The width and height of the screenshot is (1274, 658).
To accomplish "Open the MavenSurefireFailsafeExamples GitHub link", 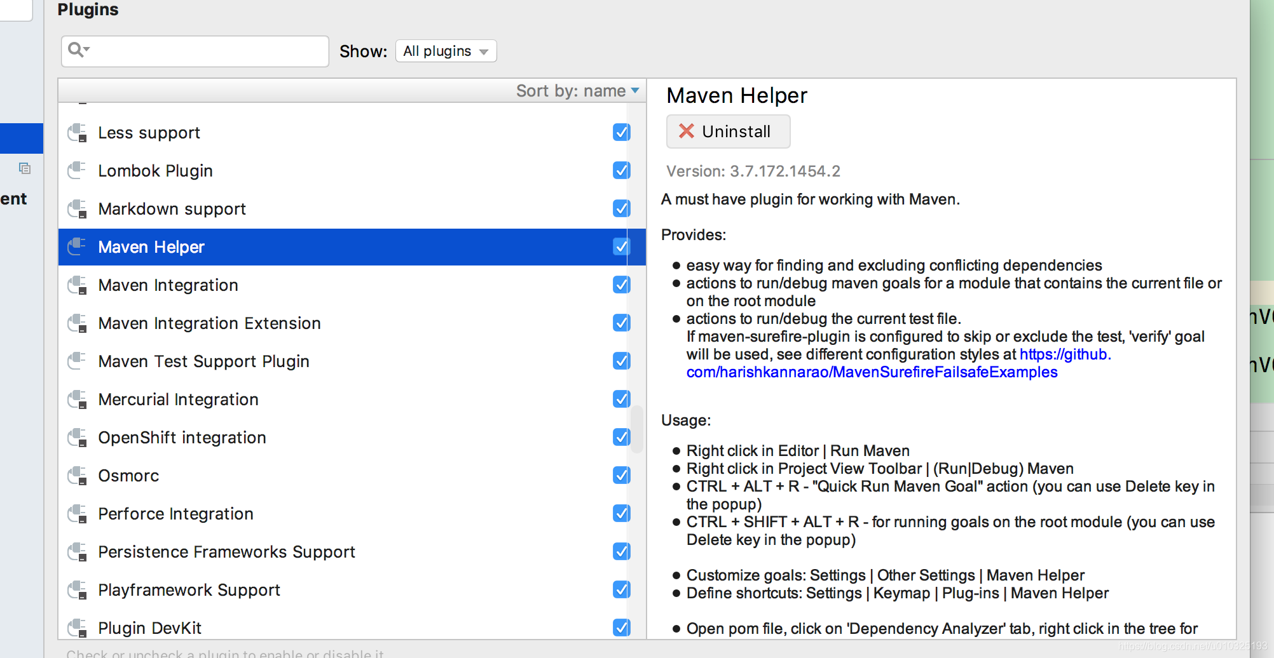I will point(872,372).
